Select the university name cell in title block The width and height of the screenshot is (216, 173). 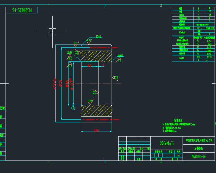(x=199, y=141)
